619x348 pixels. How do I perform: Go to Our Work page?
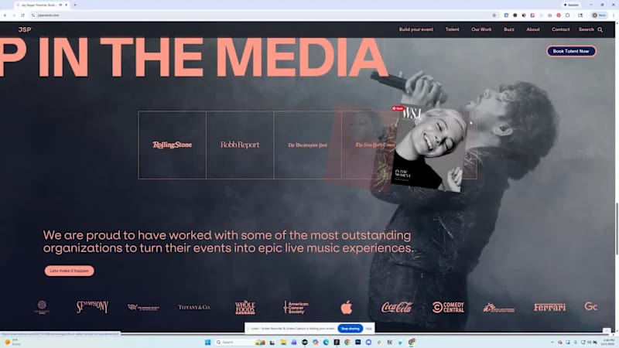481,29
